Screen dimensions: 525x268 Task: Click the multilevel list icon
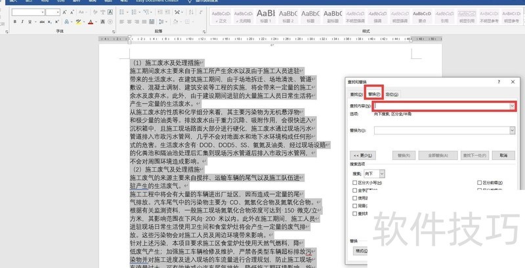click(x=146, y=12)
